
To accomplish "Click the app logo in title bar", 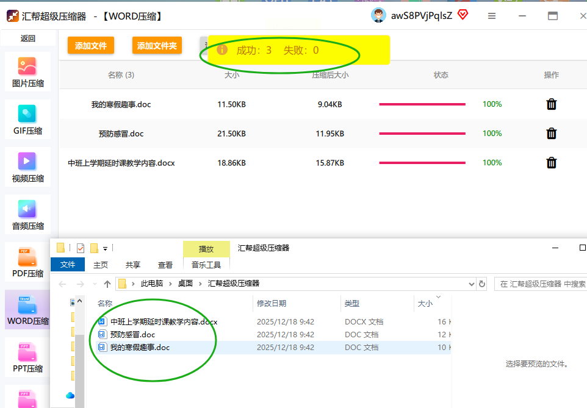I will pyautogui.click(x=13, y=16).
